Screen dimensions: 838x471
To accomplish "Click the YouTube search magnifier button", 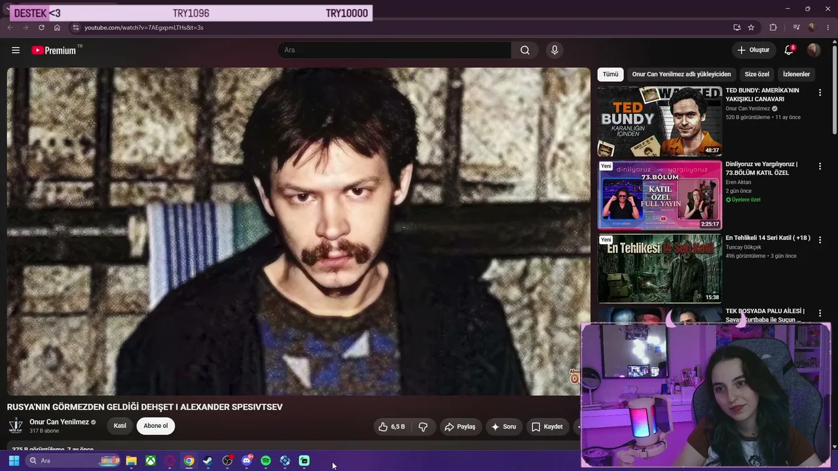I will pyautogui.click(x=525, y=50).
